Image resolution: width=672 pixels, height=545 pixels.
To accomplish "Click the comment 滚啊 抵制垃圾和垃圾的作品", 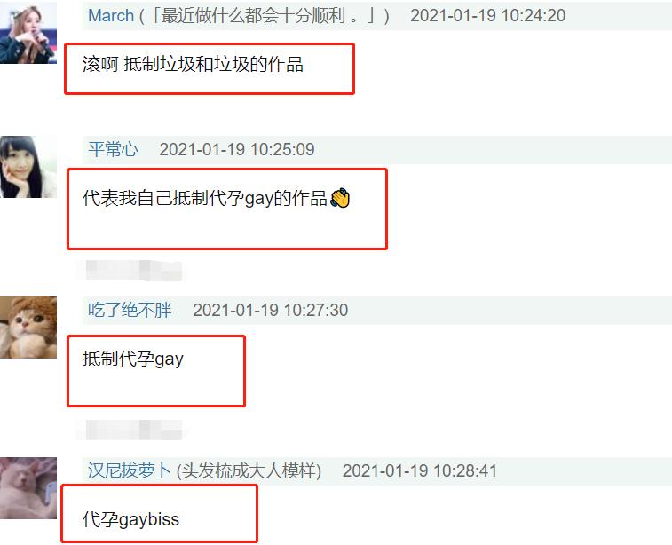I will click(x=193, y=65).
